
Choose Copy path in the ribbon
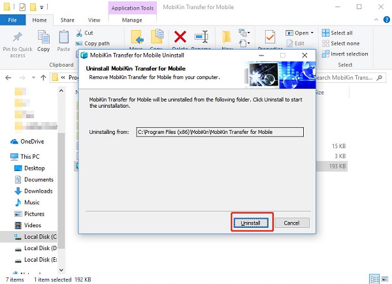point(93,44)
